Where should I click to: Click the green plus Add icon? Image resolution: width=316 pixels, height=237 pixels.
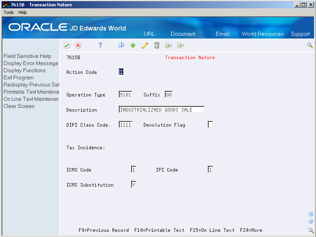133,45
